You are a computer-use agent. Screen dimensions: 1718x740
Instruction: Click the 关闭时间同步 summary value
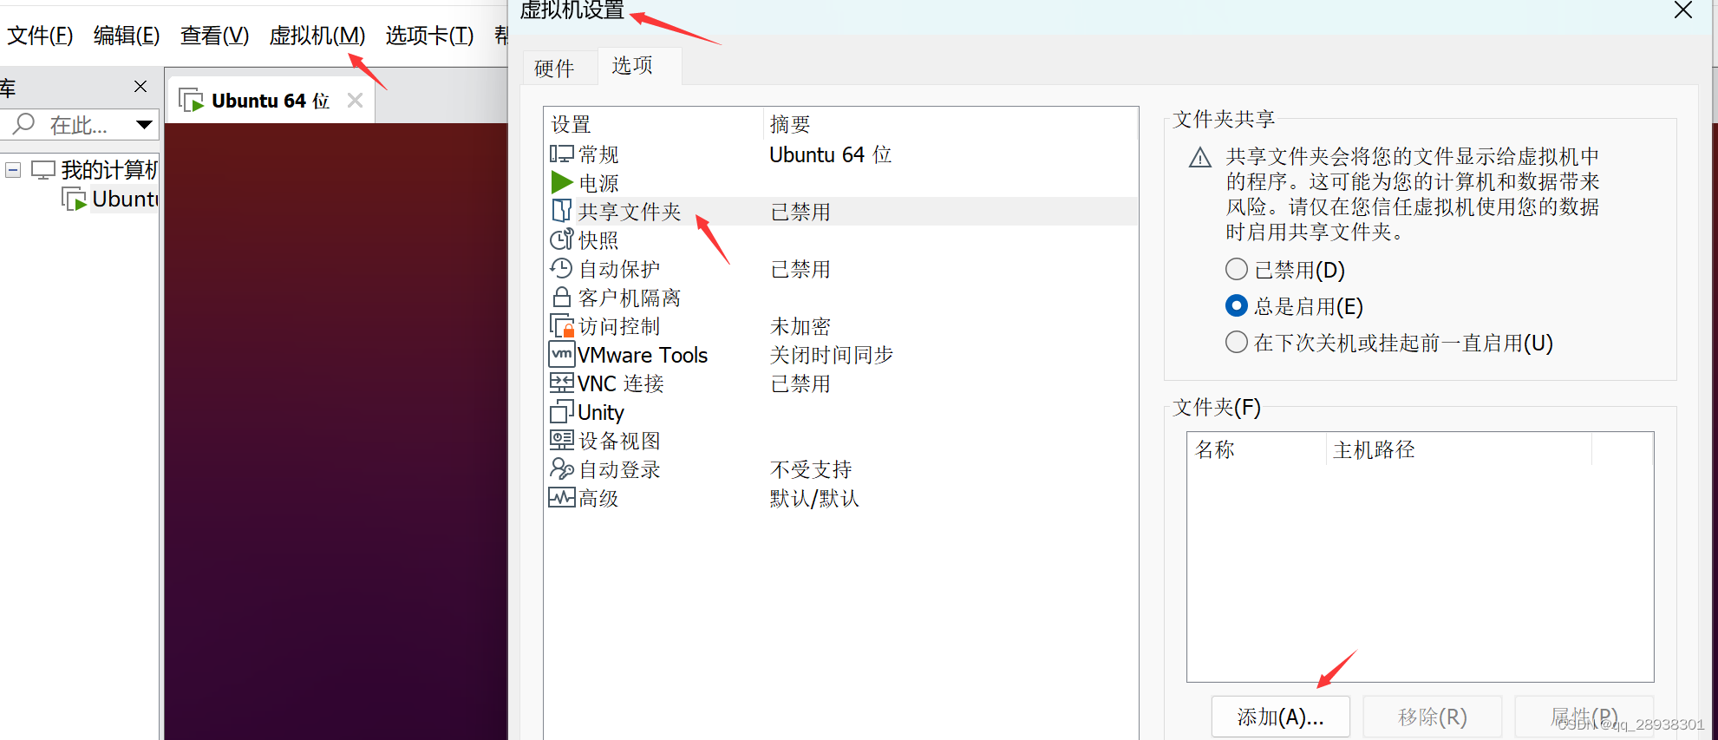[x=832, y=355]
